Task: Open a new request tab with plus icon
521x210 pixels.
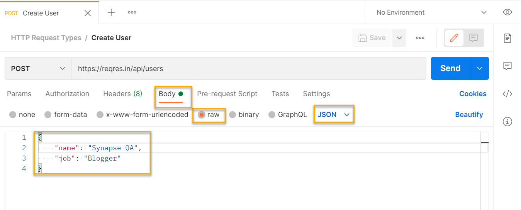Action: 111,12
